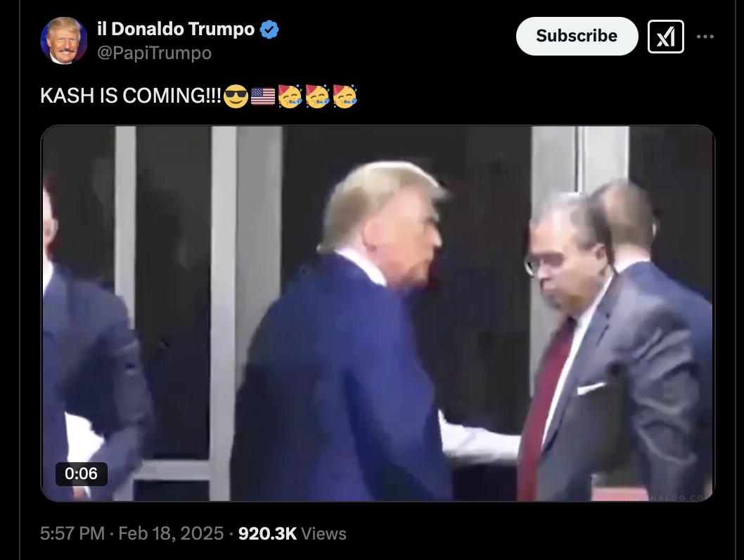Play the embedded video

pos(378,313)
